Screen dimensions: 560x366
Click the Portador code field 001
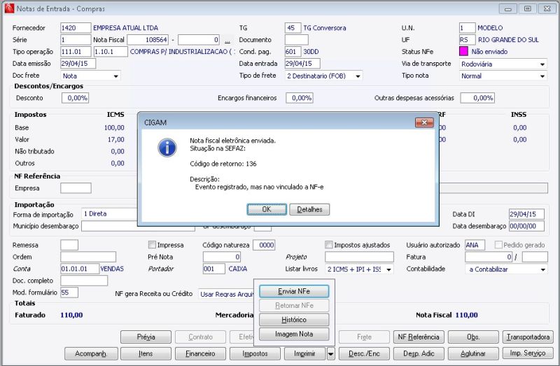214,269
